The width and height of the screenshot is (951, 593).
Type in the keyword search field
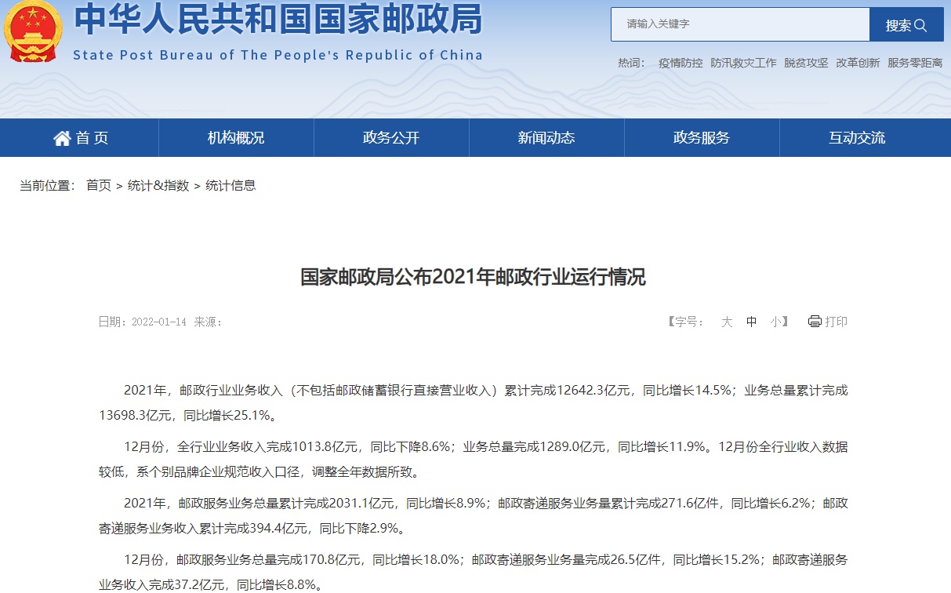point(739,24)
